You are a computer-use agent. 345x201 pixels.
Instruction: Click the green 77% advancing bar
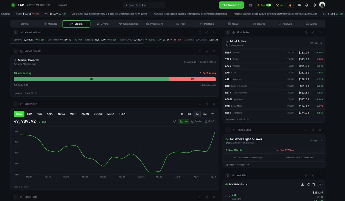pyautogui.click(x=91, y=79)
